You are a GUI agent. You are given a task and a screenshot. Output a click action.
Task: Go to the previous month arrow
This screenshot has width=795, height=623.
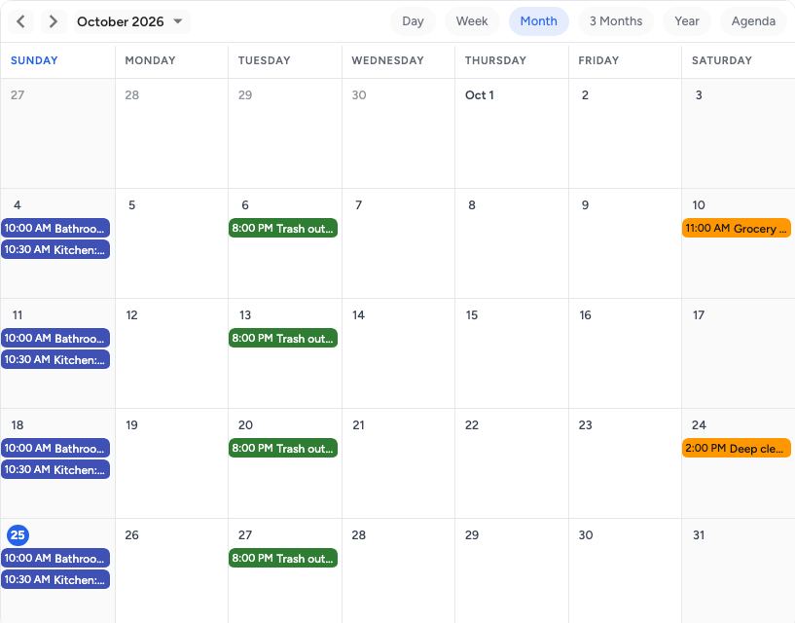click(x=20, y=21)
